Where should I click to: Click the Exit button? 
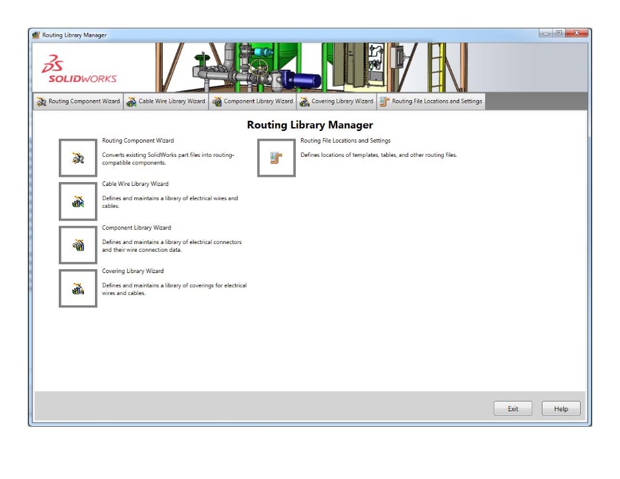pyautogui.click(x=513, y=409)
